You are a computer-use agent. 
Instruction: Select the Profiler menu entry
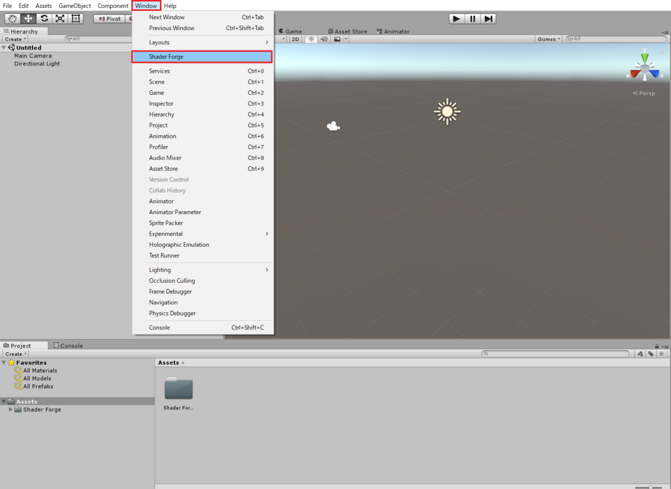202,147
